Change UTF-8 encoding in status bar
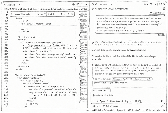Screen dimensions: 168x113 click(130, 110)
